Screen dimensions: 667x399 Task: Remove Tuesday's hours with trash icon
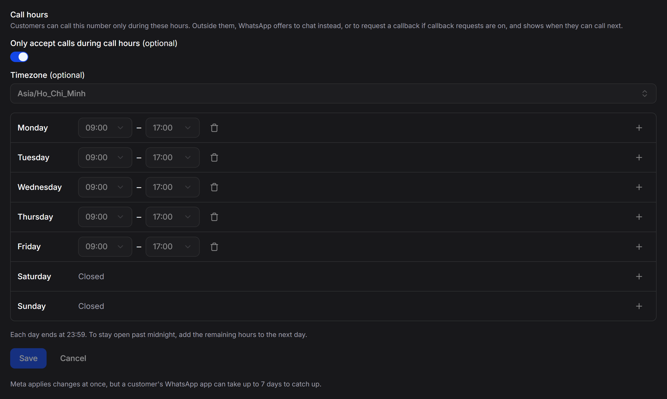214,157
